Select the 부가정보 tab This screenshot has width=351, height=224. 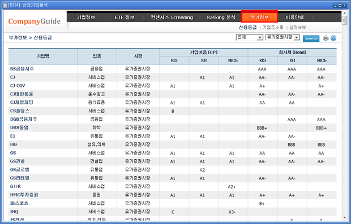pyautogui.click(x=259, y=17)
